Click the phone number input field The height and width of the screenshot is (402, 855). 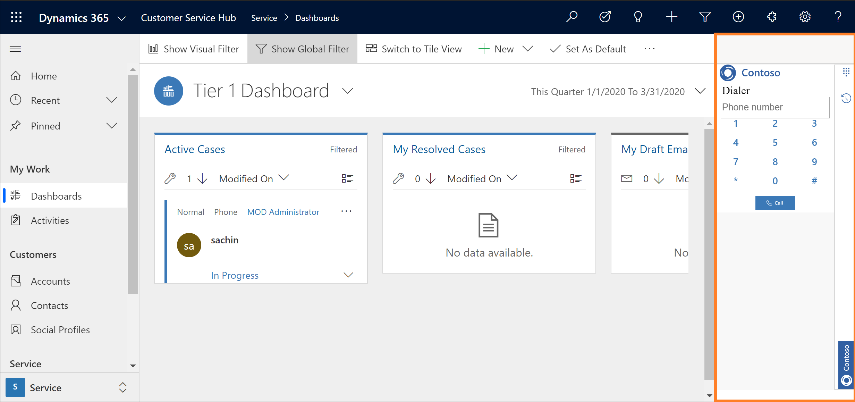tap(775, 107)
